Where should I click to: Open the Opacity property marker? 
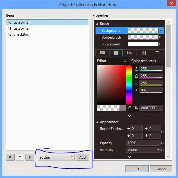point(163,143)
